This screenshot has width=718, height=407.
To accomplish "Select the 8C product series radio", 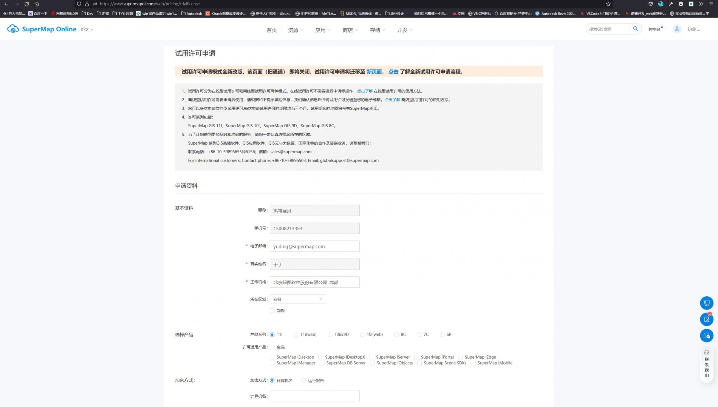I will tap(396, 335).
